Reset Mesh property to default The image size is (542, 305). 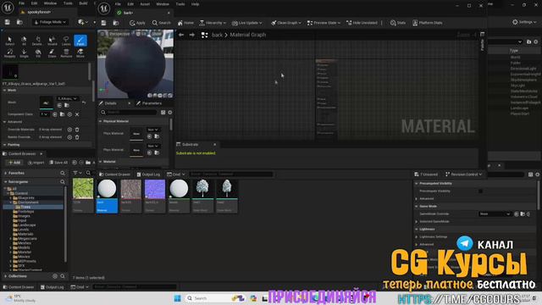84,103
